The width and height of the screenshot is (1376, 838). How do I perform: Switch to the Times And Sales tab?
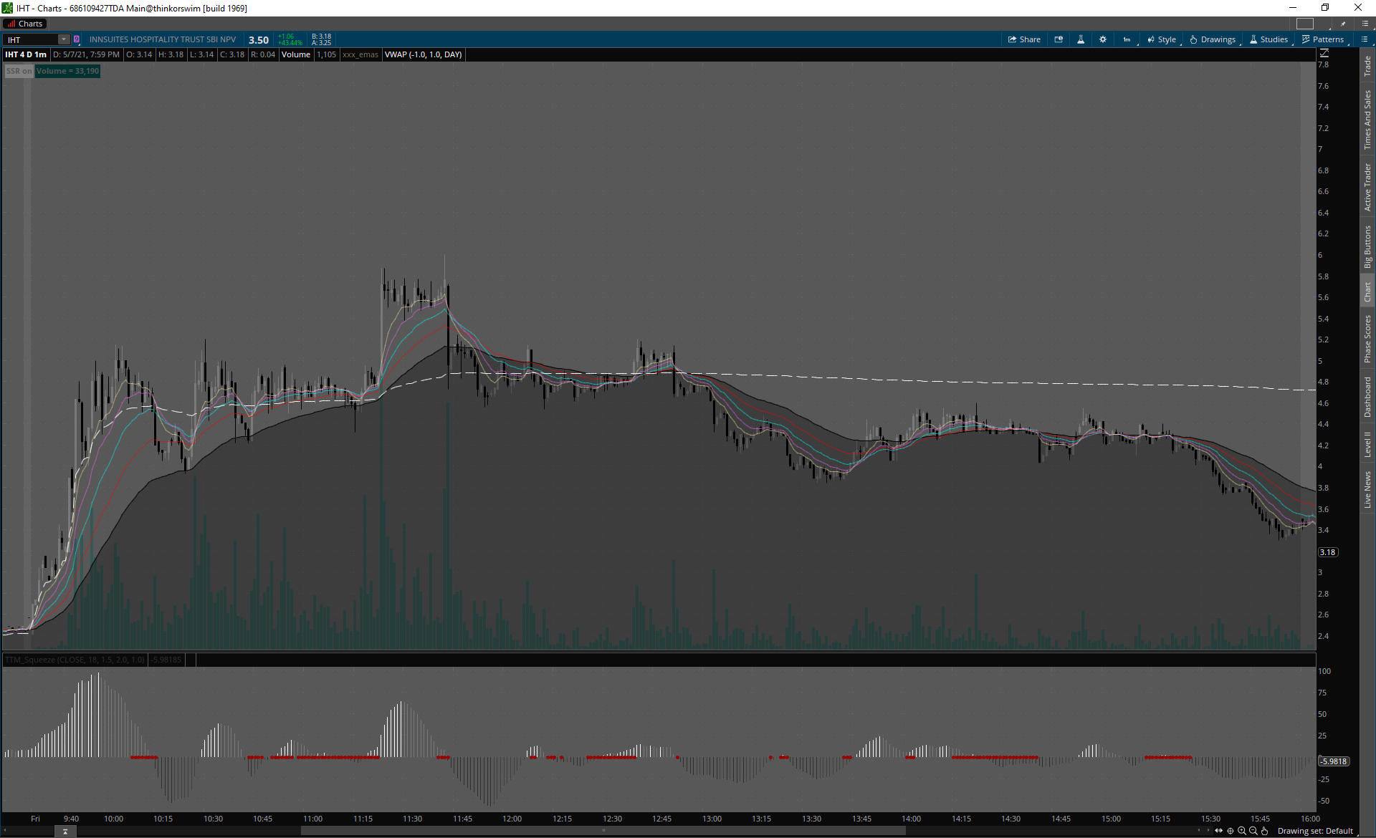coord(1367,120)
